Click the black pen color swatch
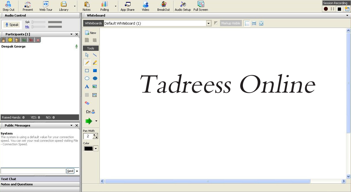The height and width of the screenshot is (192, 351). 88,149
